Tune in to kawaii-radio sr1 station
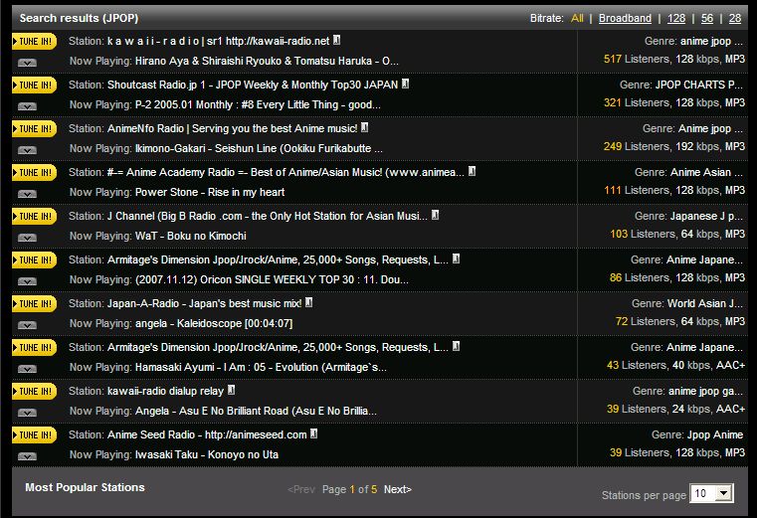The height and width of the screenshot is (518, 757). pyautogui.click(x=34, y=42)
